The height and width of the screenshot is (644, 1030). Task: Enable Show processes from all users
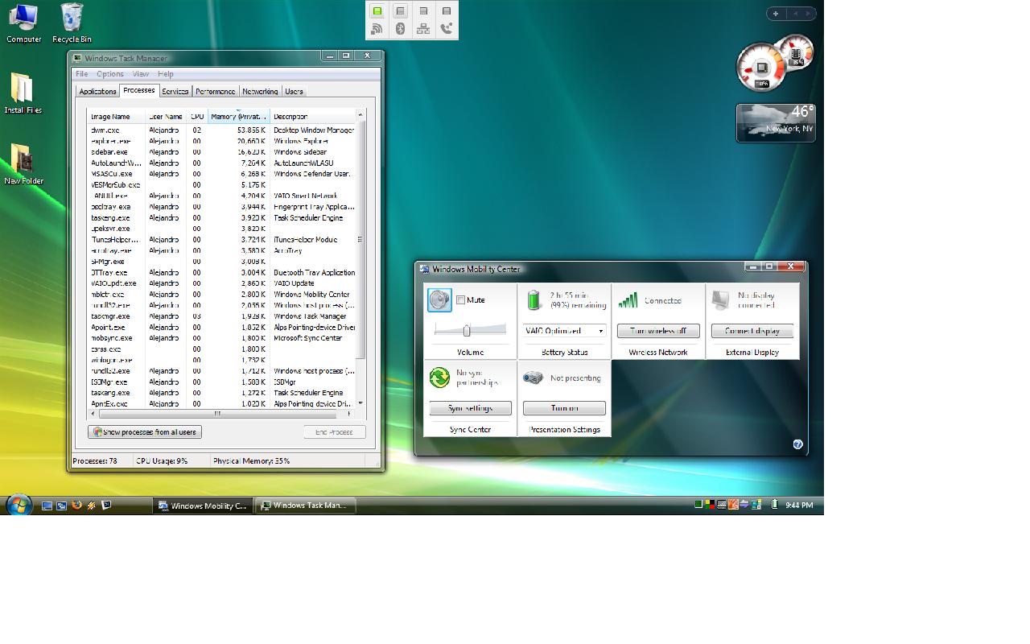coord(145,432)
